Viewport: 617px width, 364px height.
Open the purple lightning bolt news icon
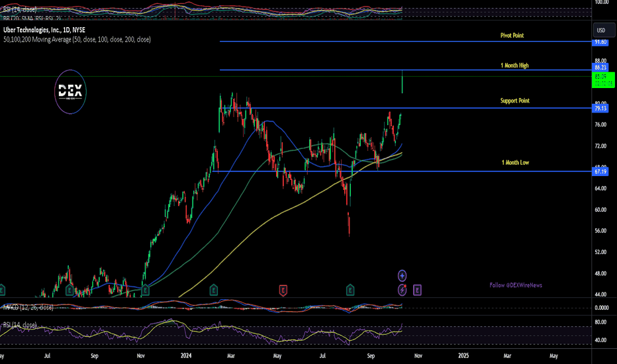point(402,290)
